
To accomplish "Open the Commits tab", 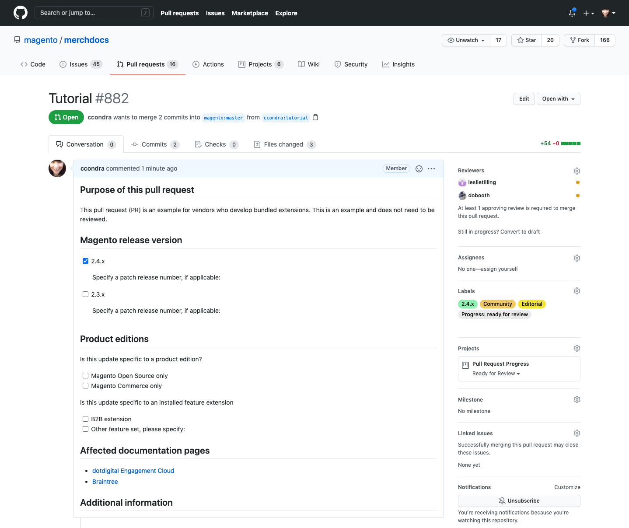I will (154, 144).
